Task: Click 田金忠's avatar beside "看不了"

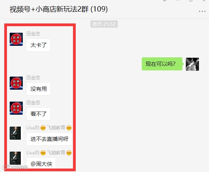Action: (16, 108)
